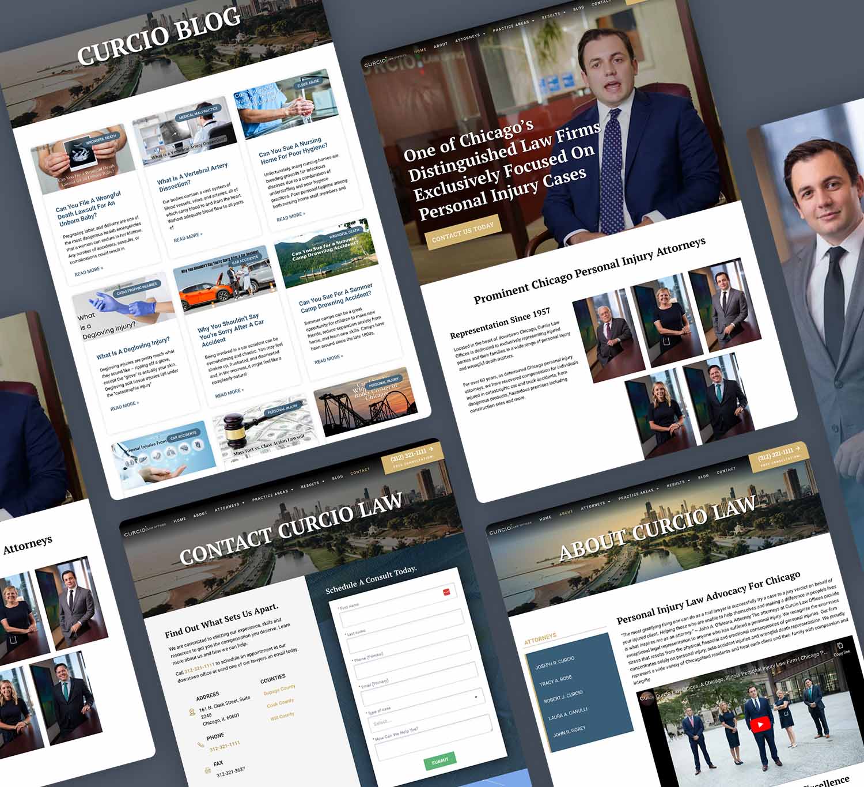This screenshot has height=787, width=864.
Task: Click the map pin icon beside the address
Action: [x=192, y=712]
